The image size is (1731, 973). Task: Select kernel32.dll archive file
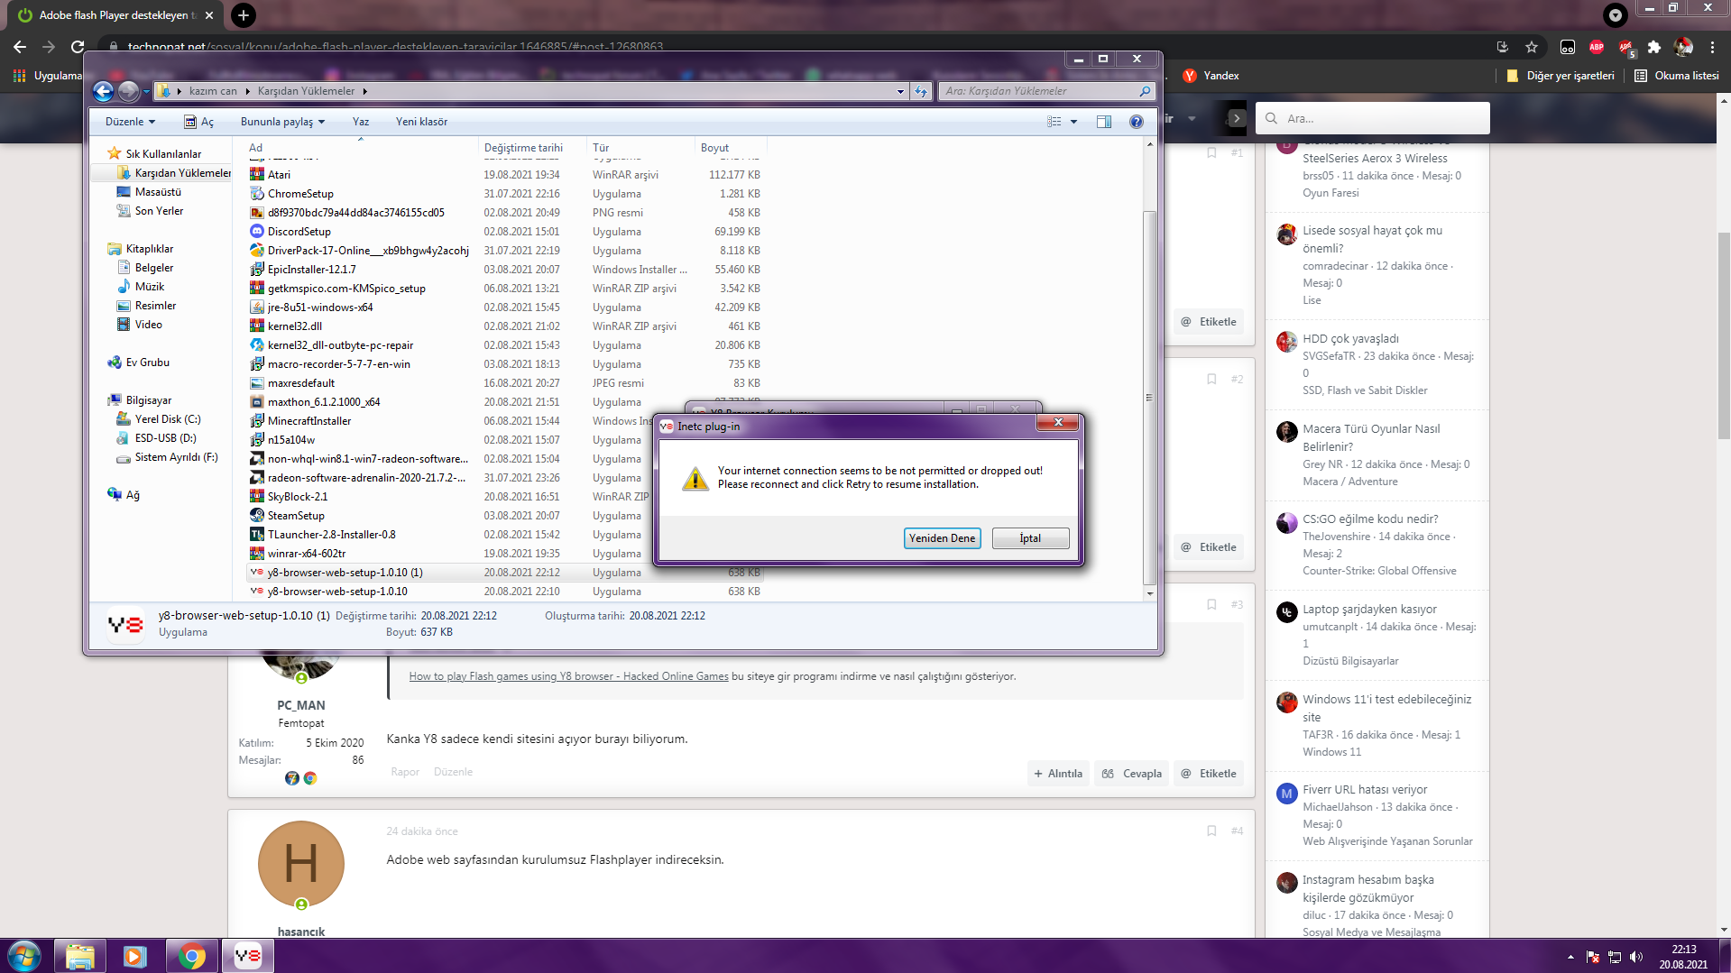pyautogui.click(x=294, y=326)
